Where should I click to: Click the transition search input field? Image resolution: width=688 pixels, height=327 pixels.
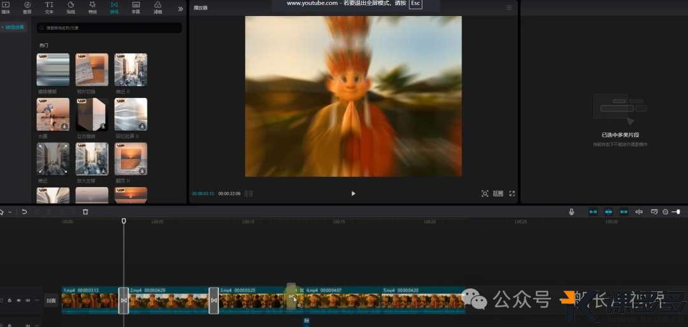pyautogui.click(x=110, y=27)
